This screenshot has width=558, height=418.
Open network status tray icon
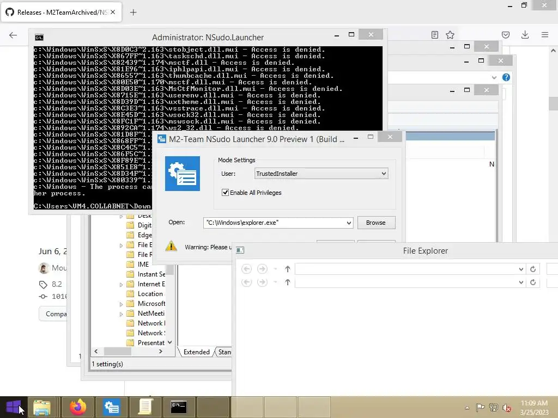click(x=494, y=408)
